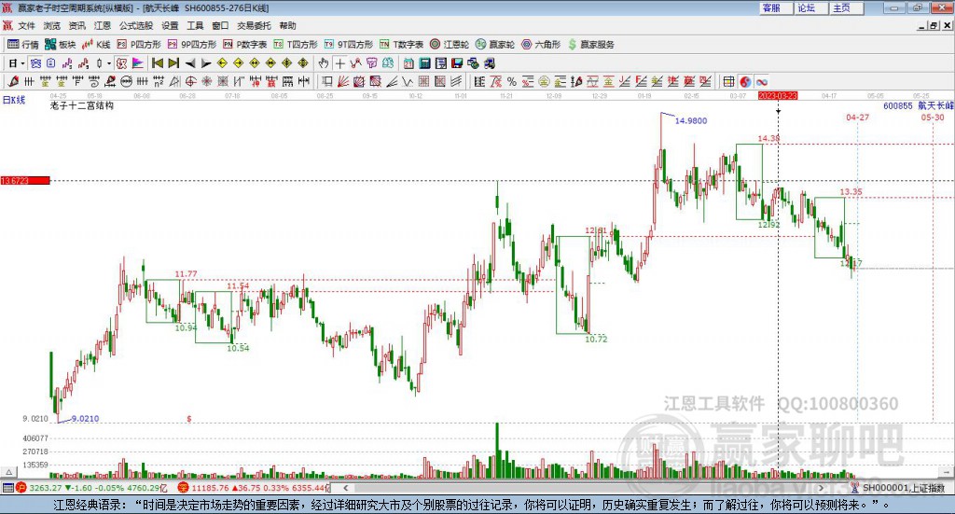Select the red pencil drawing tool
Viewport: 955px width, 514px height.
point(13,81)
